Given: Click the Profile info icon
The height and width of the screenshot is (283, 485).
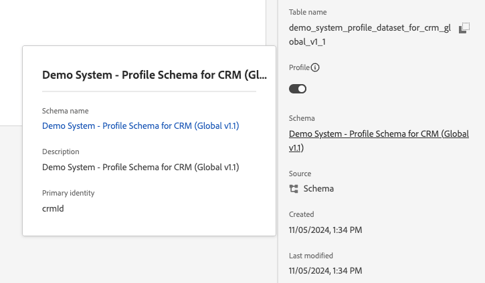Looking at the screenshot, I should pos(316,67).
